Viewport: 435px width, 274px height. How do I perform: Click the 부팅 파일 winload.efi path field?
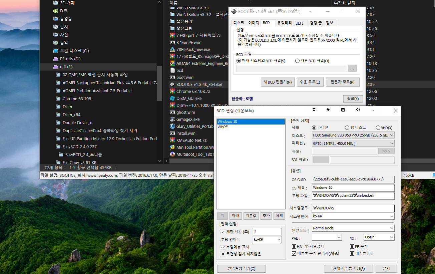coord(353,196)
